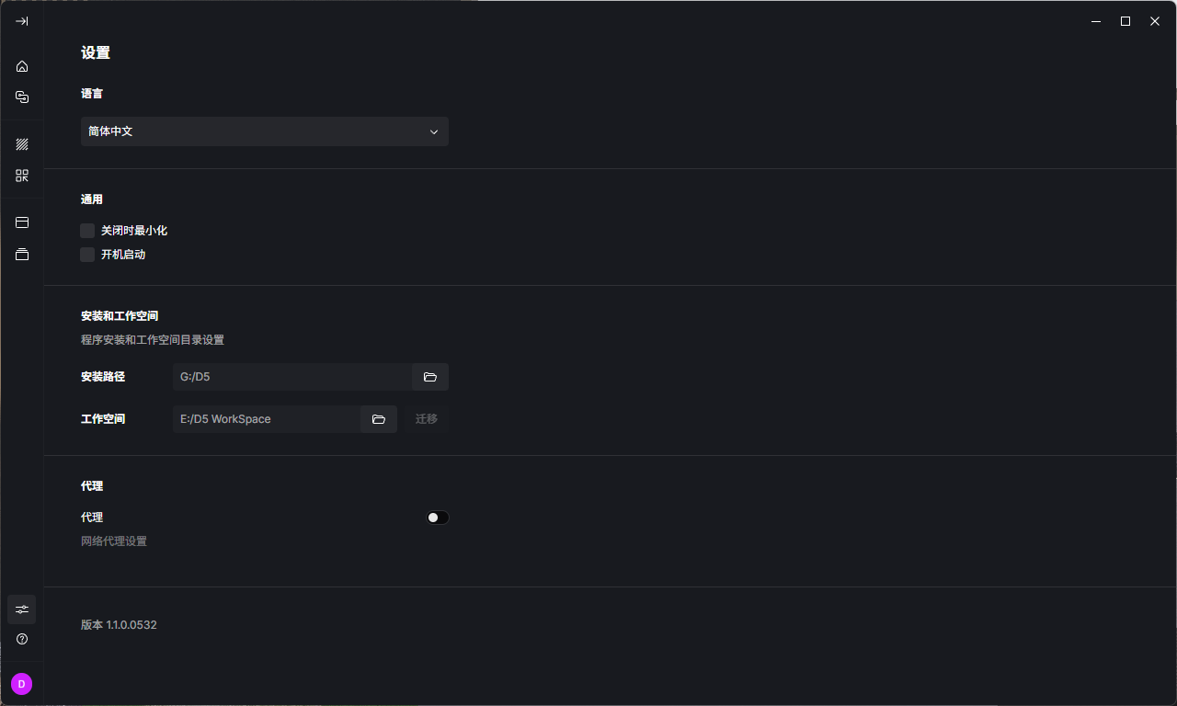Enable the 关闭时最小化 checkbox
Viewport: 1177px width, 706px height.
pyautogui.click(x=87, y=231)
